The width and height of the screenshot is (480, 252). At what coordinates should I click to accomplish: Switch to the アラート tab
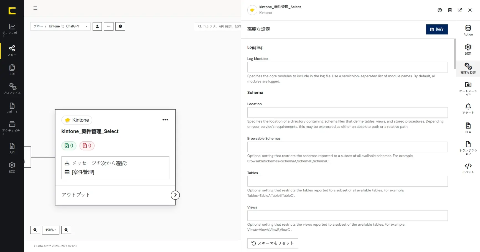point(468,109)
